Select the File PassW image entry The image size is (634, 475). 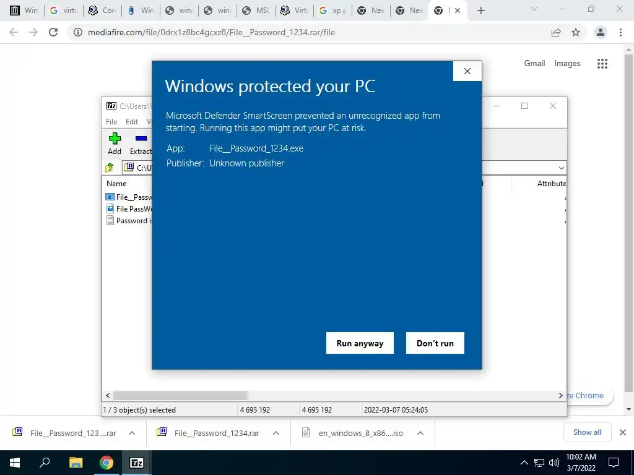pos(129,208)
